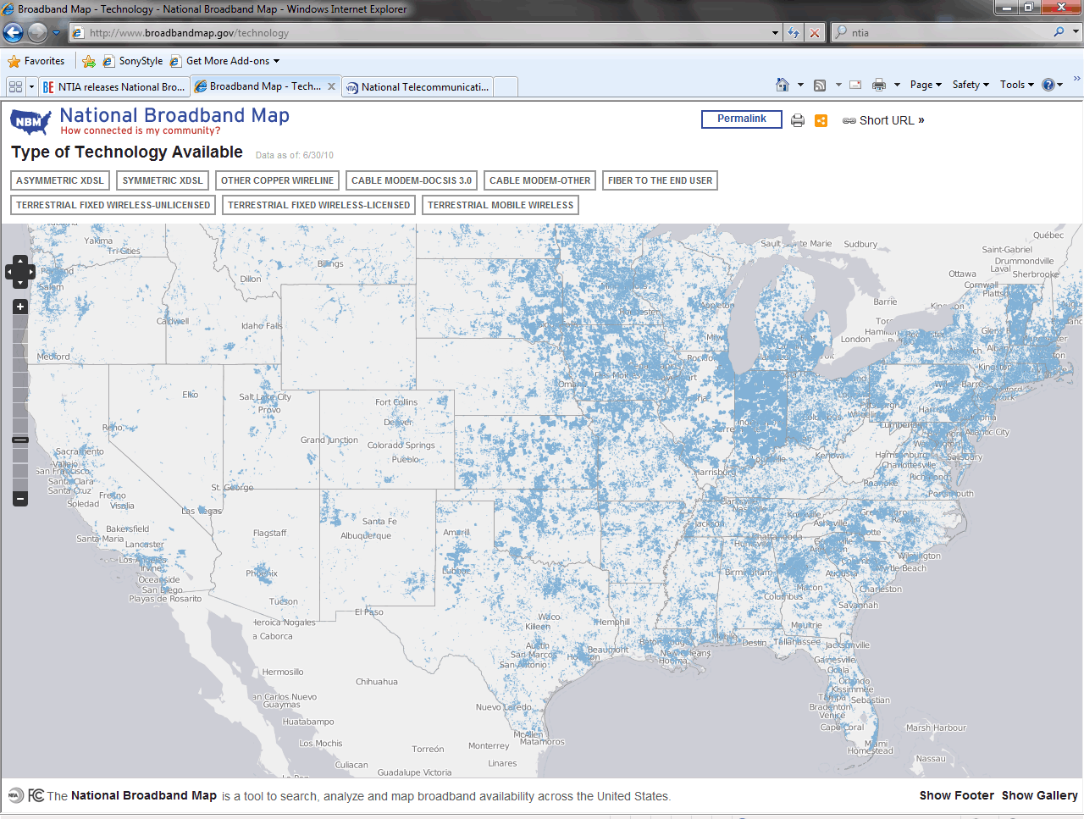Open the tab list dropdown arrow
This screenshot has height=819, width=1084.
coord(31,86)
